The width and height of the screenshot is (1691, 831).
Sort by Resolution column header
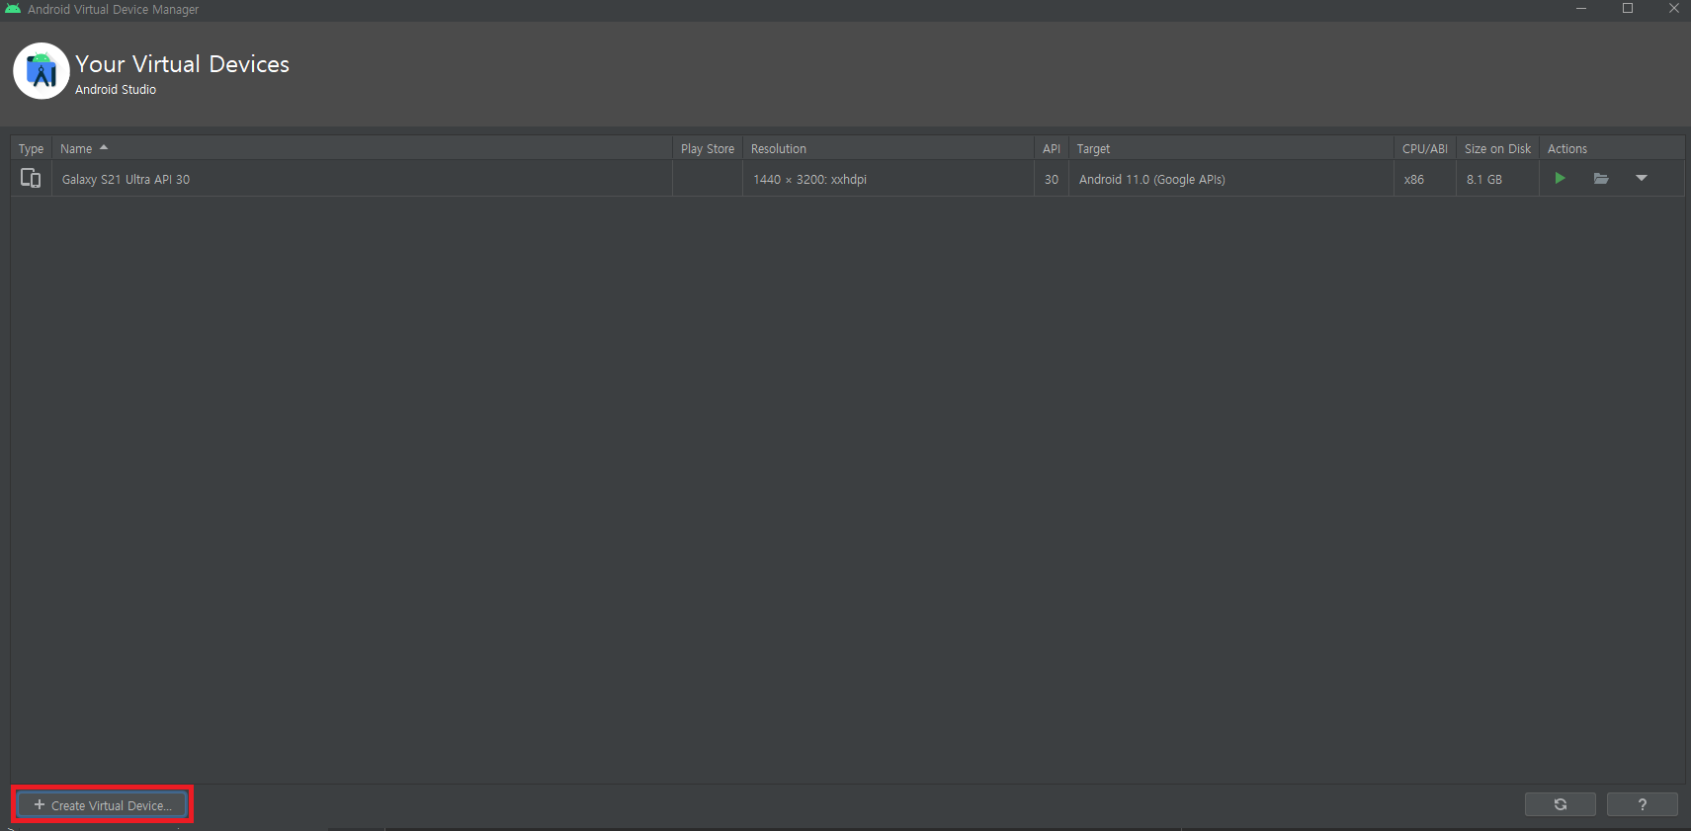pos(888,148)
